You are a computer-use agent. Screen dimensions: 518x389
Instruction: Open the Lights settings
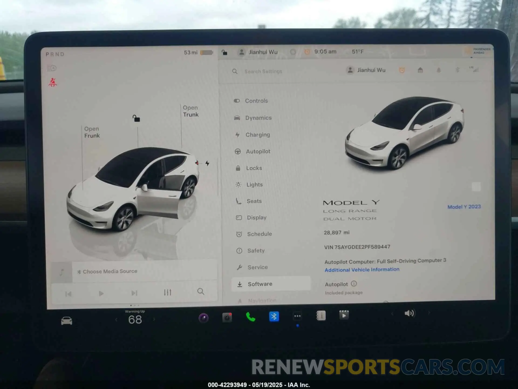[x=249, y=185]
